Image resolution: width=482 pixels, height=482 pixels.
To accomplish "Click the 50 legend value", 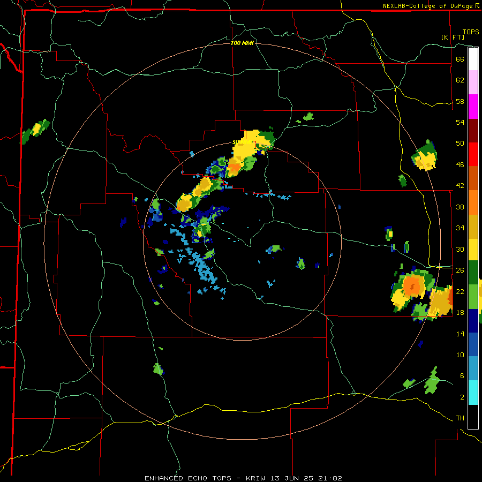I will [460, 144].
